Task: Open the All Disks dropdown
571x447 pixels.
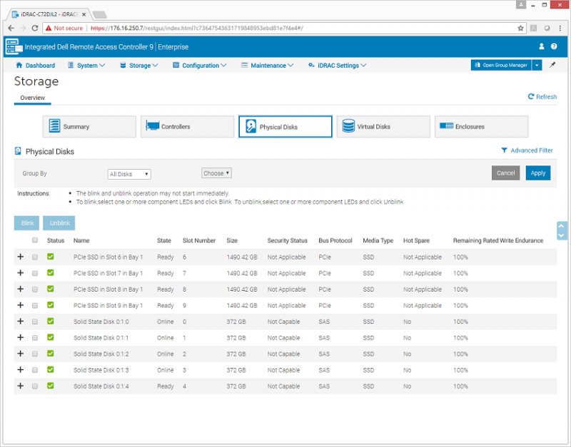Action: [x=129, y=174]
